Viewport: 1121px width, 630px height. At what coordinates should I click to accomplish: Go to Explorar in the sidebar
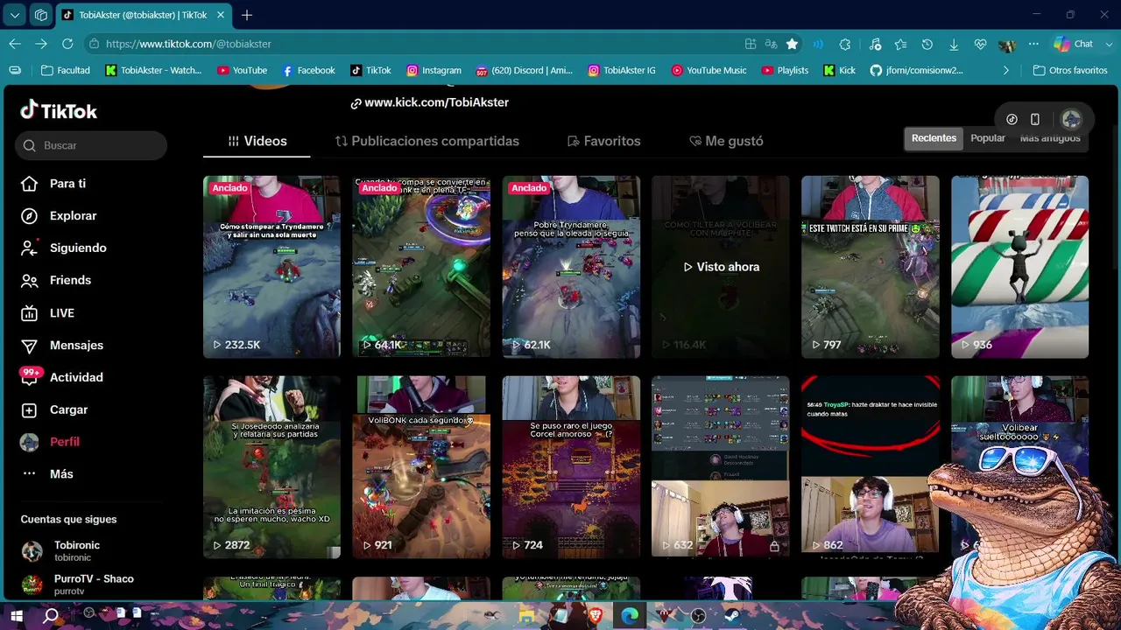tap(59, 216)
